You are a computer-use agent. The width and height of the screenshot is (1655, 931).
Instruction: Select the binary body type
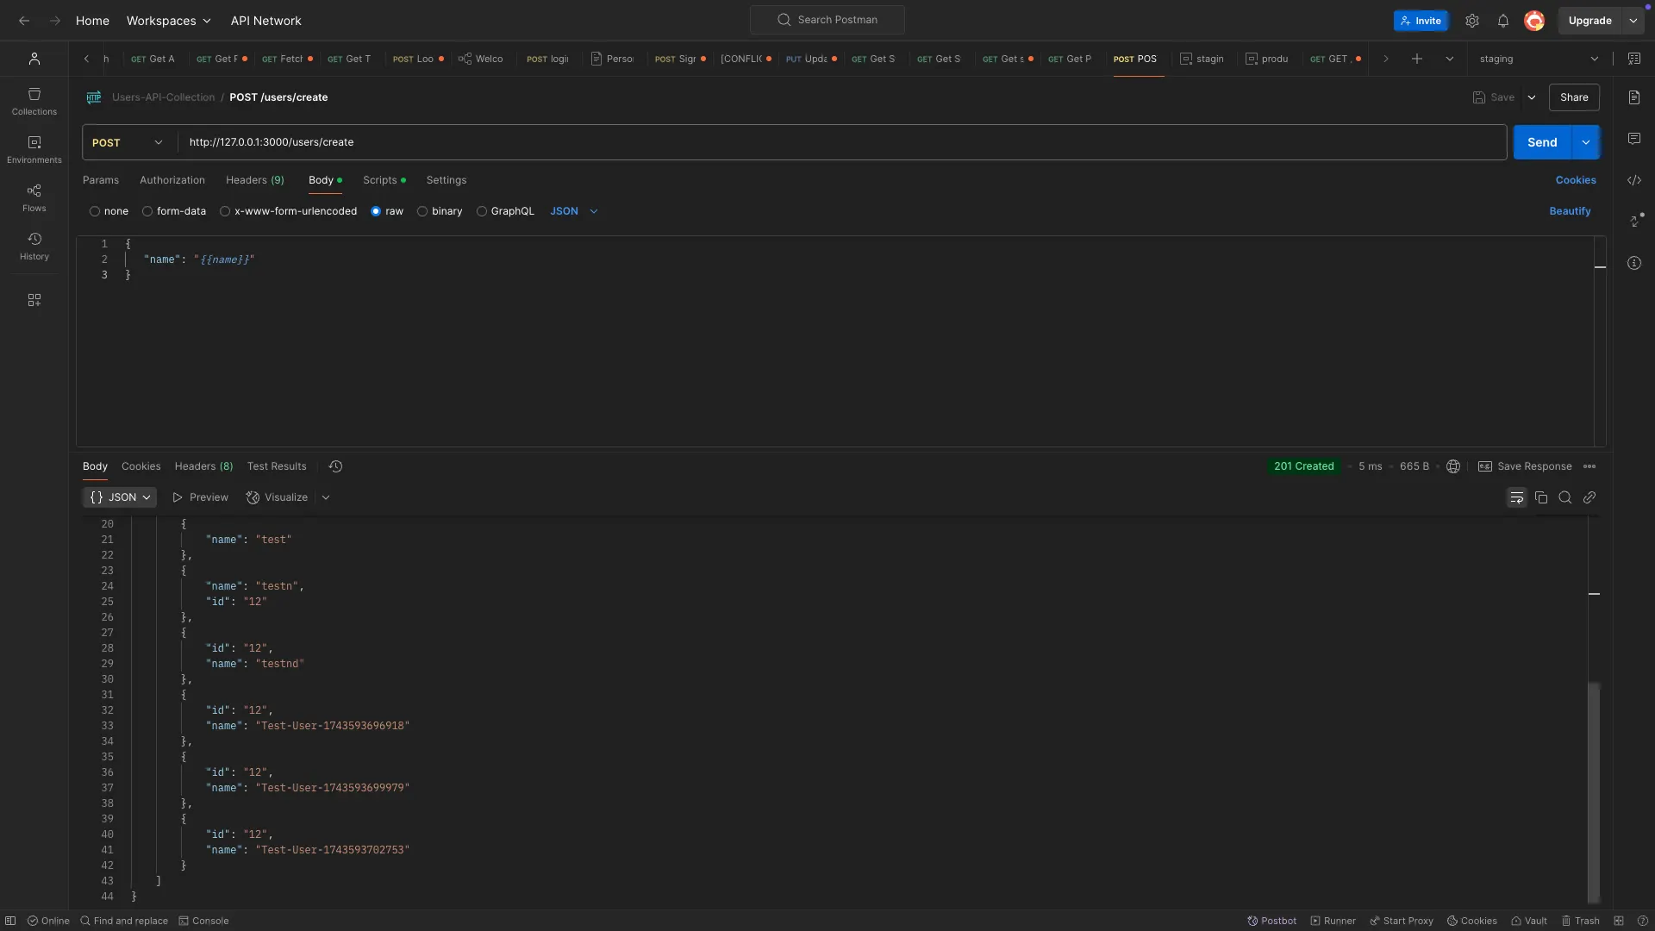click(x=440, y=211)
